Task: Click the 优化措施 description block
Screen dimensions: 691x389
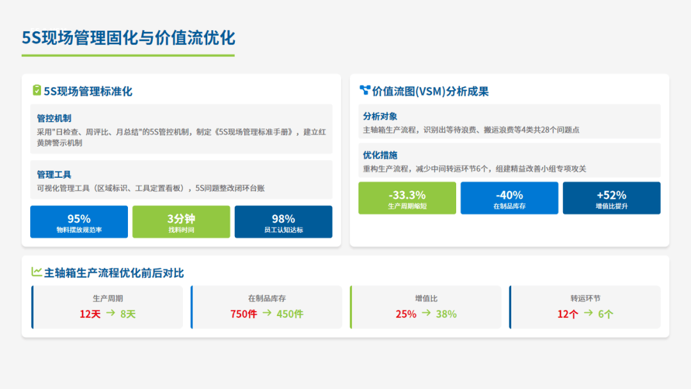Action: [x=509, y=161]
